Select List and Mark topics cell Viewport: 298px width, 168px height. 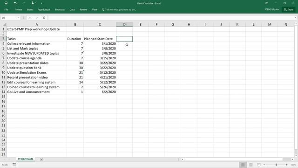point(37,49)
